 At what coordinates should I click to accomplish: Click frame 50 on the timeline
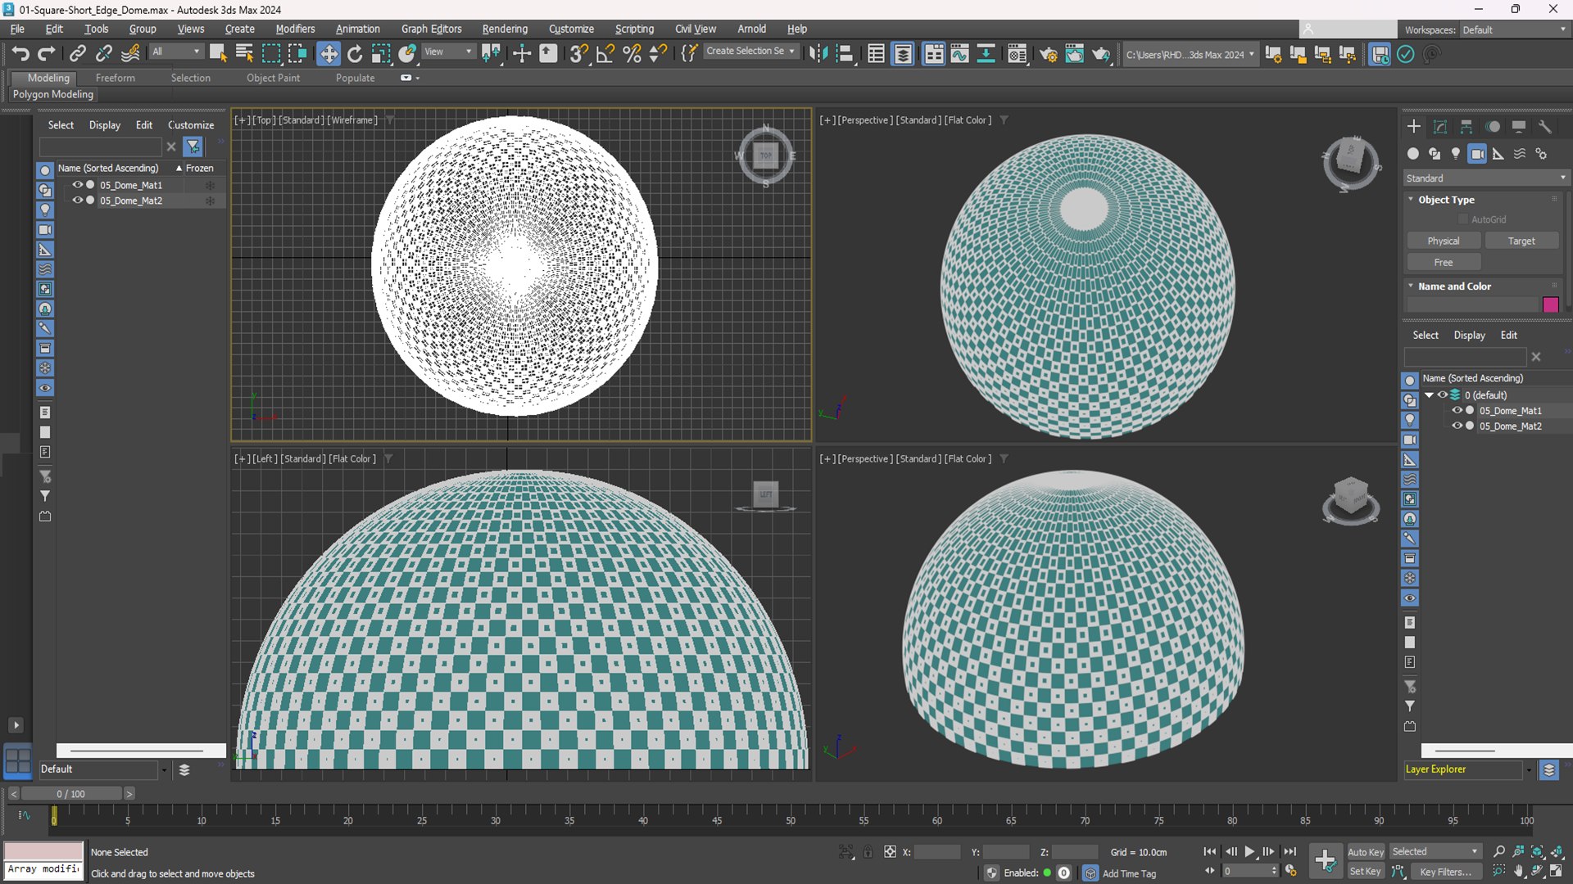(791, 815)
